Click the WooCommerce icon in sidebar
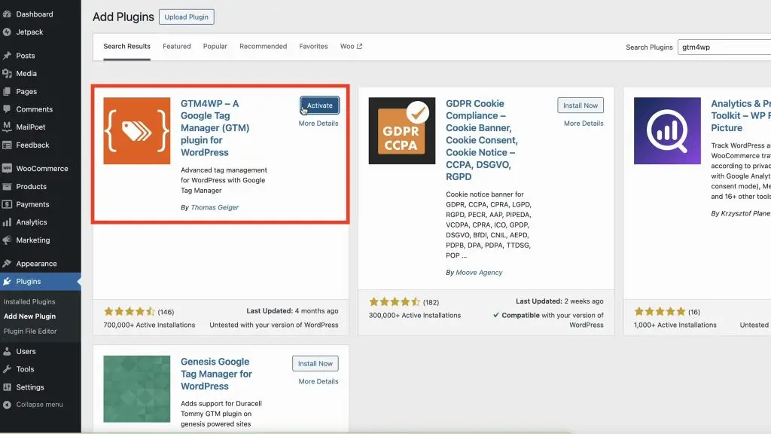 (7, 169)
